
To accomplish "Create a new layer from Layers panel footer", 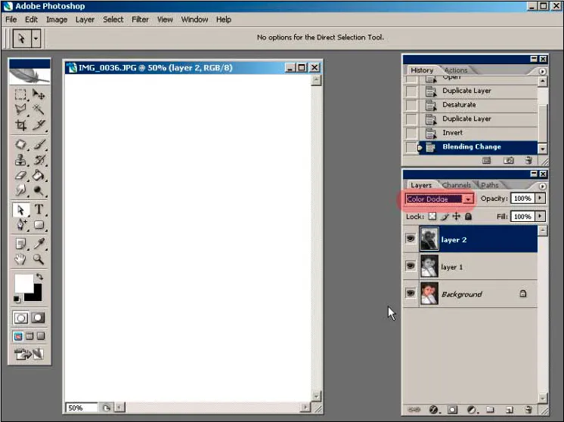I will point(509,409).
